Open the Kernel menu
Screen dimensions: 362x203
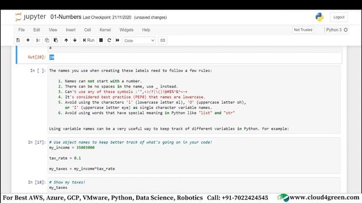click(x=105, y=30)
